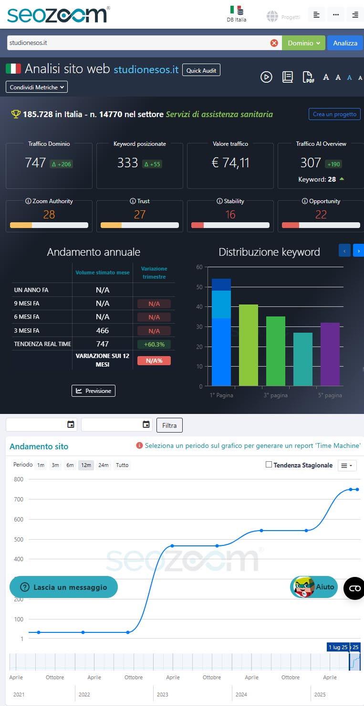Image resolution: width=364 pixels, height=706 pixels.
Task: Click the green 3° pagina bar
Action: [276, 351]
